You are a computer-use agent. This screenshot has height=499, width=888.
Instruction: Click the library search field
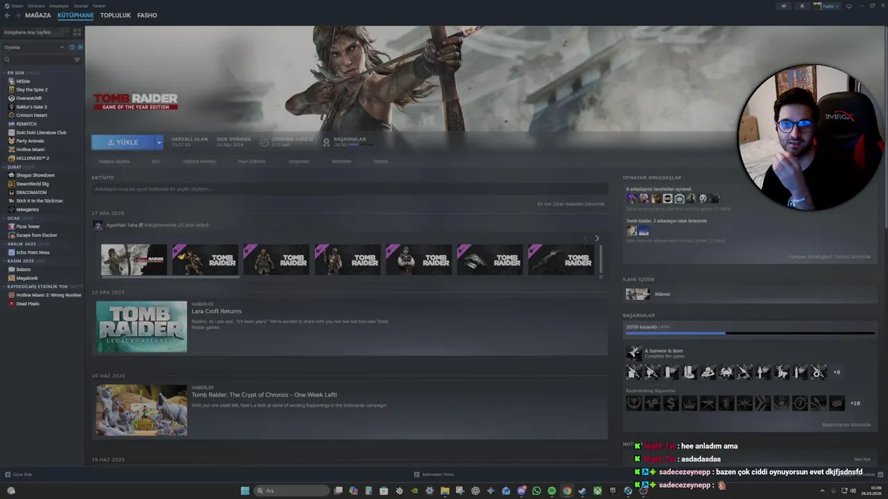click(37, 60)
